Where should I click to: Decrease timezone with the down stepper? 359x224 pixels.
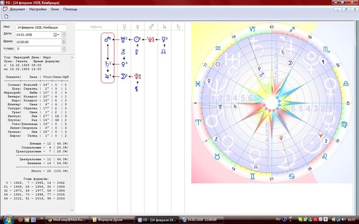[x=64, y=50]
